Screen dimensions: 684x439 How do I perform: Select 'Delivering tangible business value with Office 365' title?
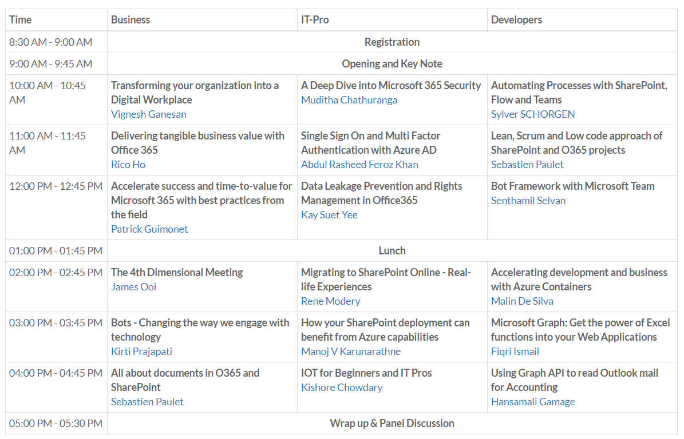(197, 143)
